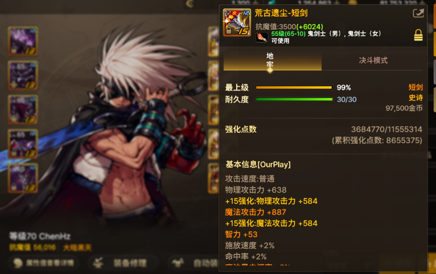Click the Ghost Swordsman class icon in tooltip
This screenshot has width=436, height=274.
[262, 37]
